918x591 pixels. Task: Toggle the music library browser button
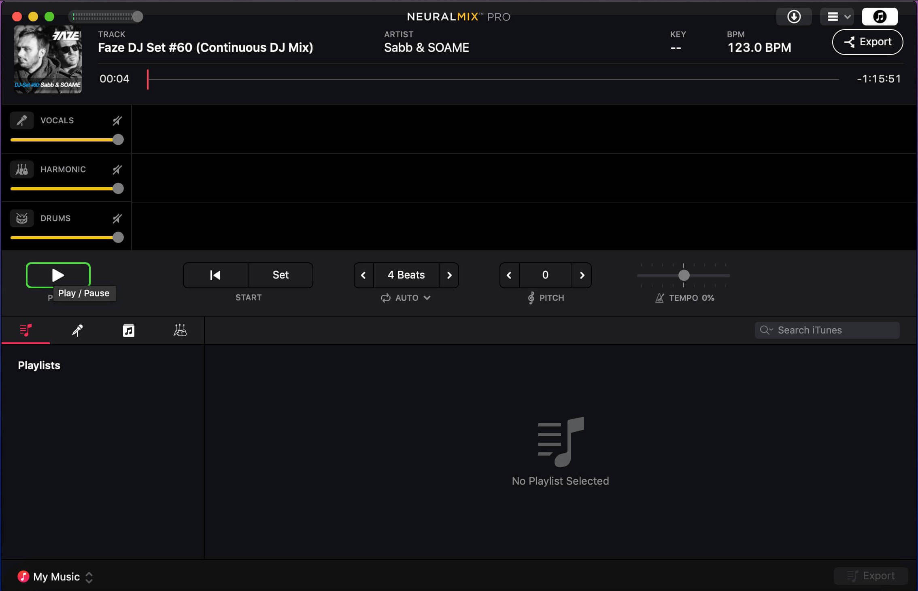point(880,17)
